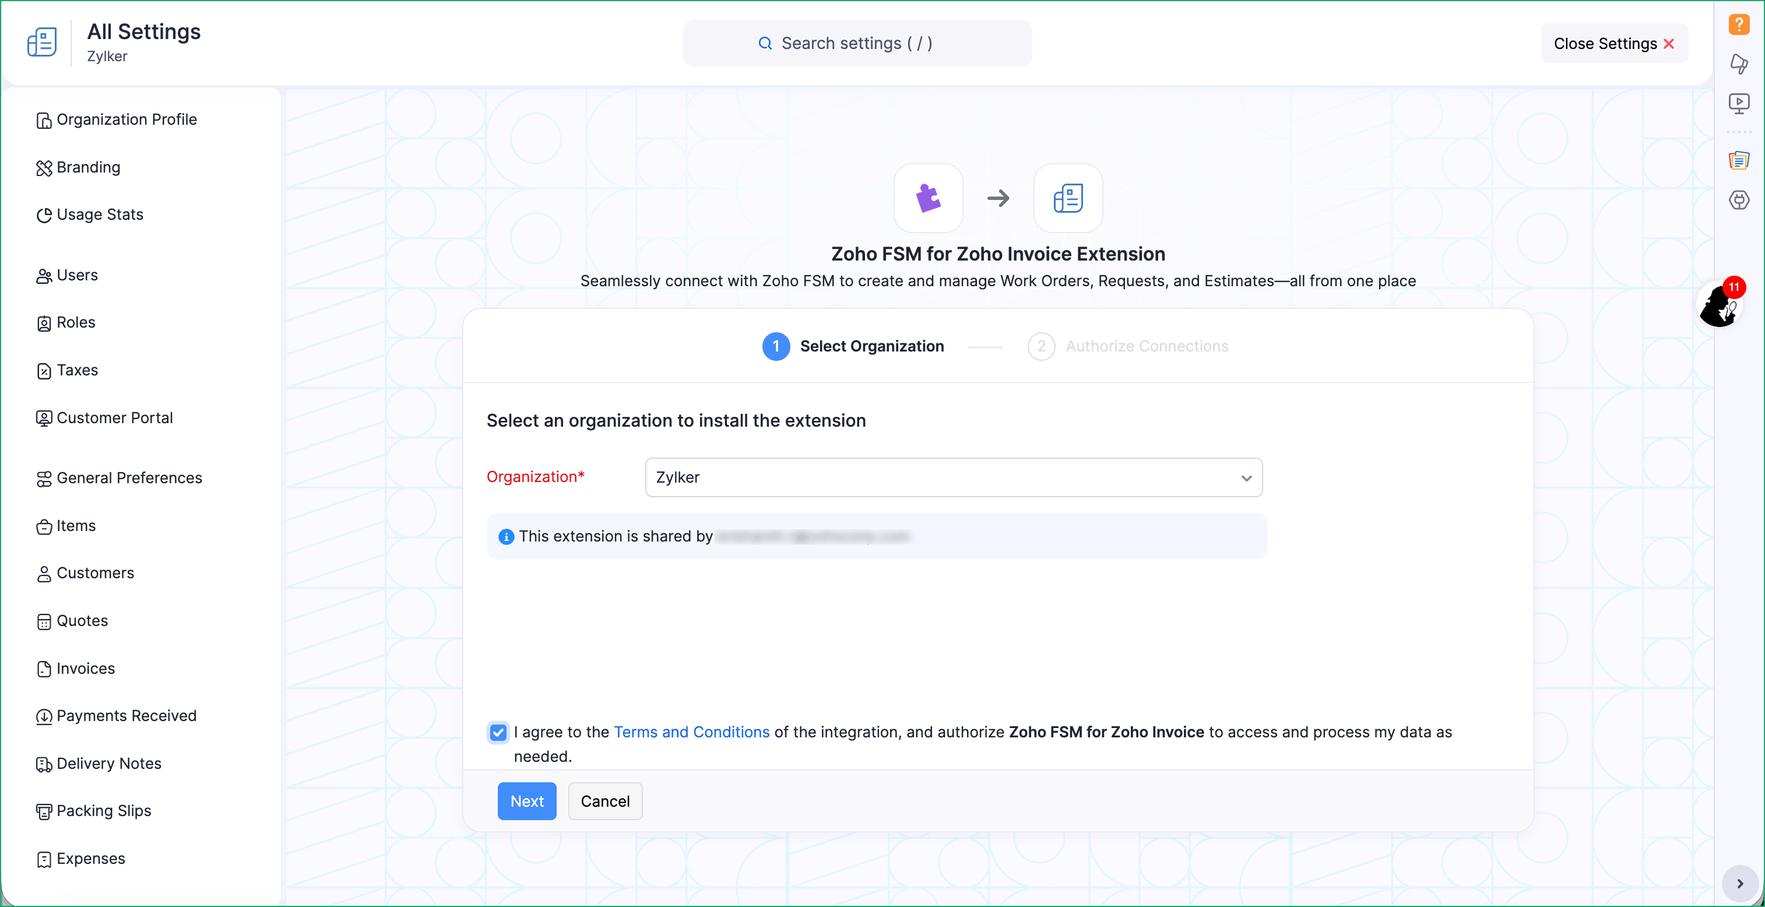
Task: Click the purple extension puzzle icon
Action: [928, 199]
